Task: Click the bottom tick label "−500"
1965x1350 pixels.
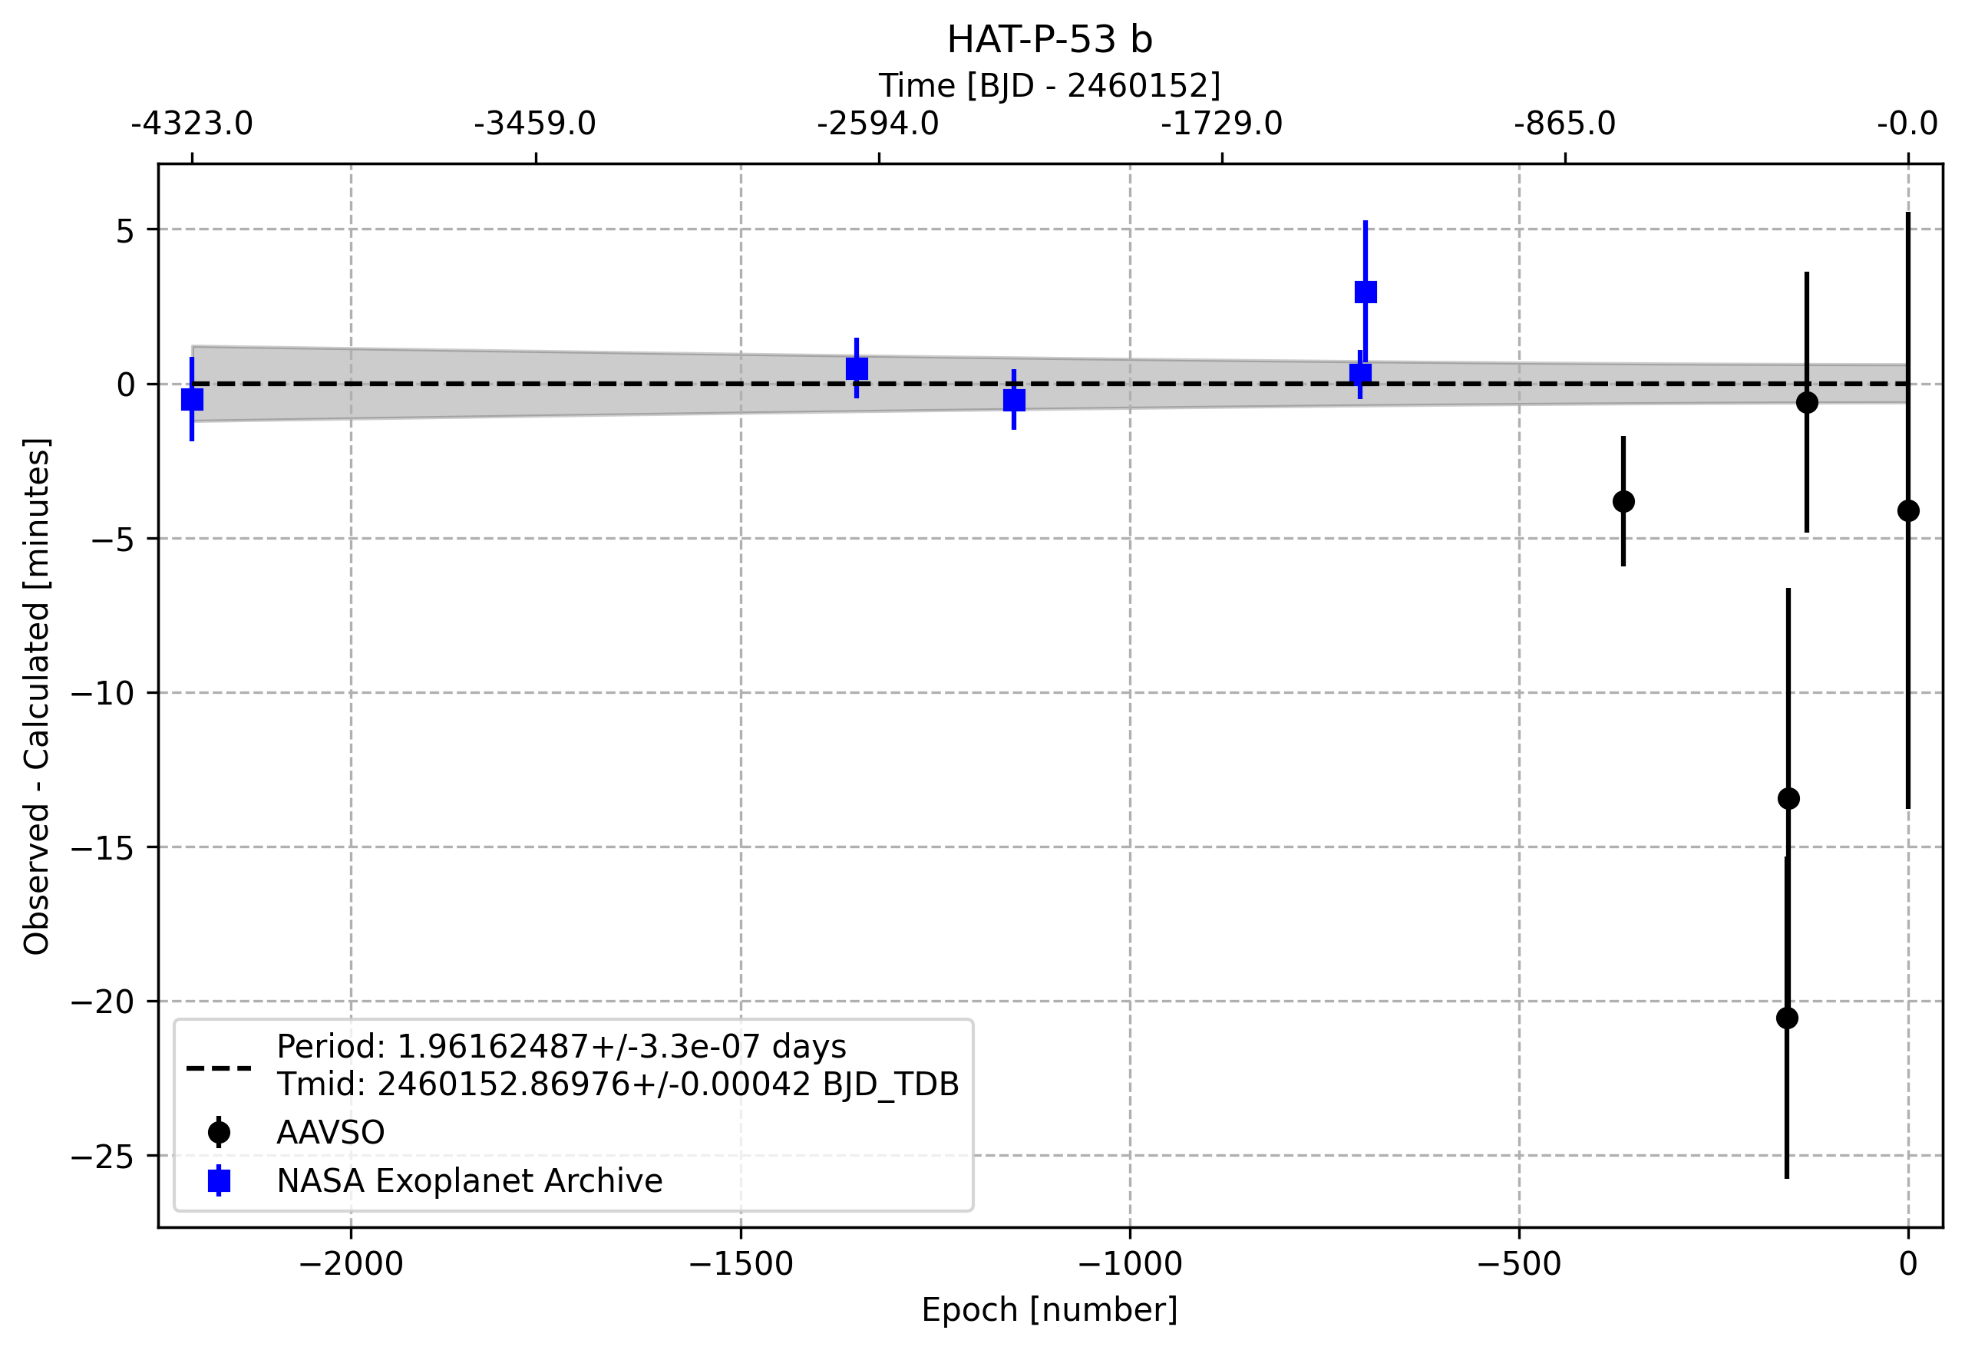Action: (x=1519, y=1265)
